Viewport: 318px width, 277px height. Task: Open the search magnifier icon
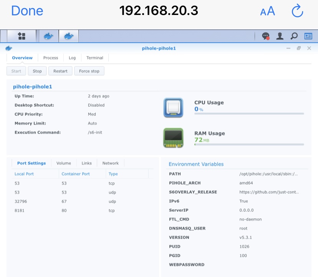pyautogui.click(x=294, y=36)
